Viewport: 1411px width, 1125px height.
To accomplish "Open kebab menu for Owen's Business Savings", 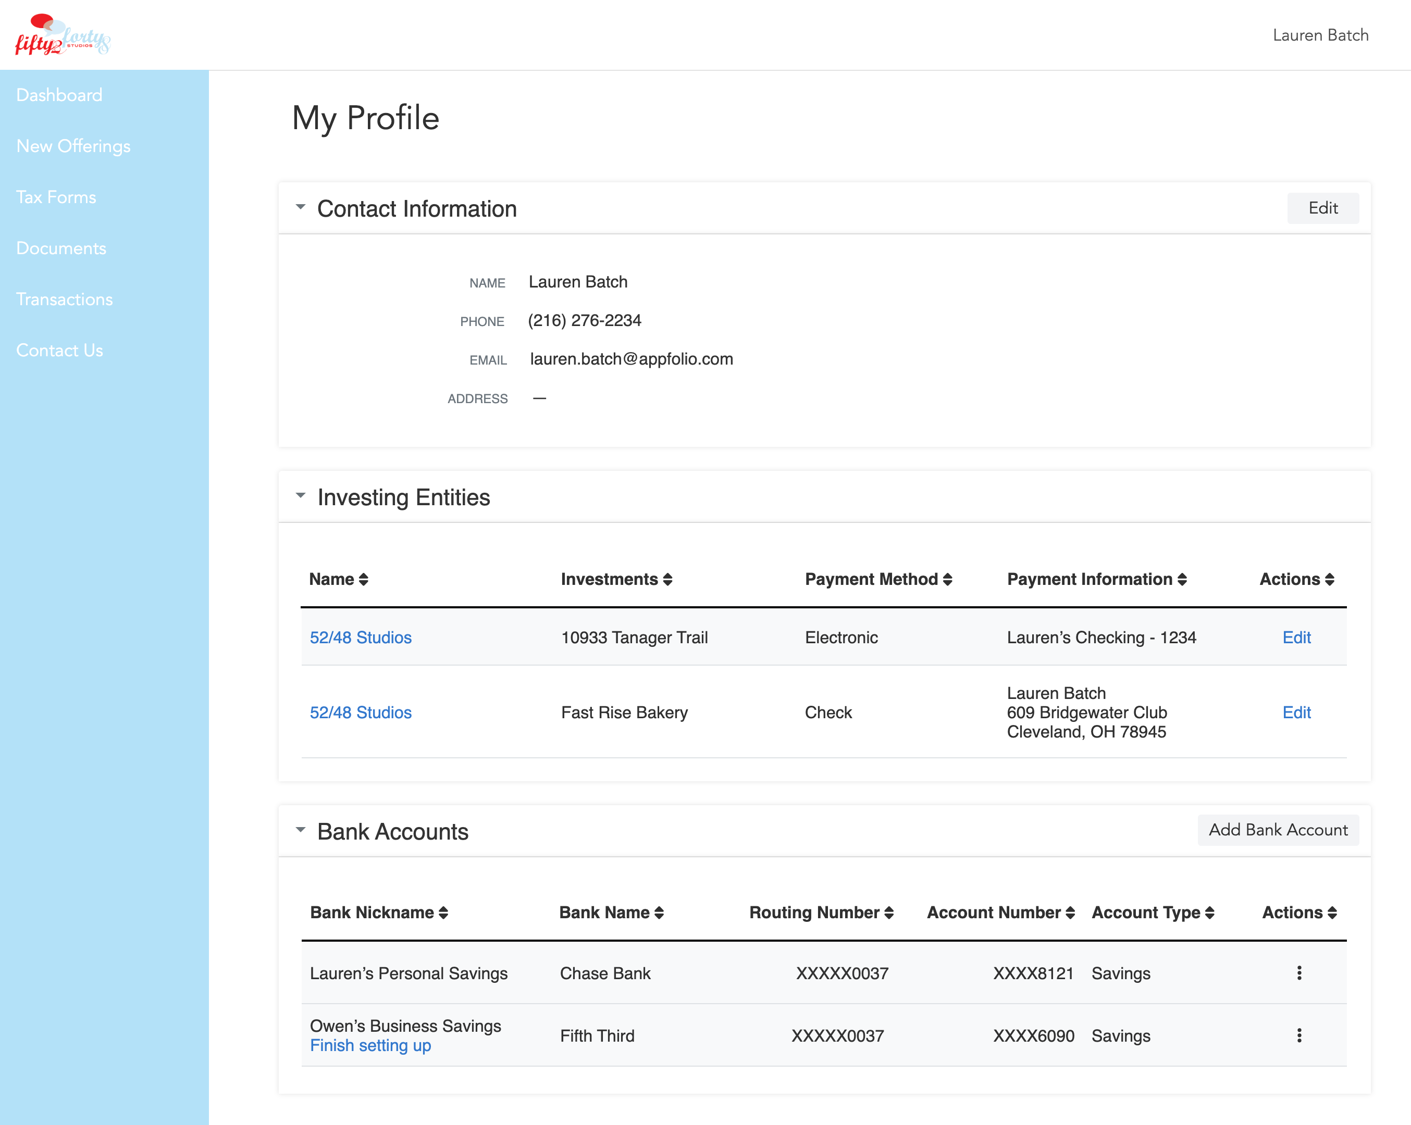I will click(1299, 1035).
